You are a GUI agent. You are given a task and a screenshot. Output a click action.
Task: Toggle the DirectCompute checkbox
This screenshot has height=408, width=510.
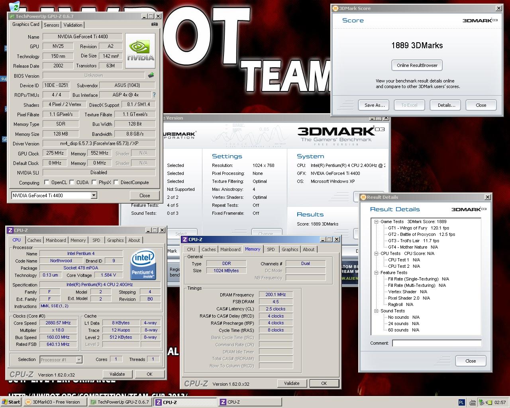(x=116, y=182)
